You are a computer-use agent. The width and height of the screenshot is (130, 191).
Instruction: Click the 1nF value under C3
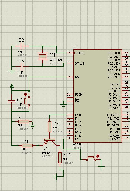[20, 72]
